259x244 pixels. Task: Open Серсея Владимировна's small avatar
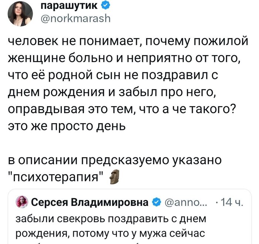(x=21, y=202)
